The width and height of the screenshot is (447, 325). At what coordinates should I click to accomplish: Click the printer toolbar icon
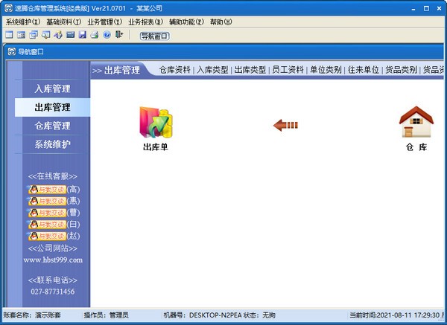[95, 35]
